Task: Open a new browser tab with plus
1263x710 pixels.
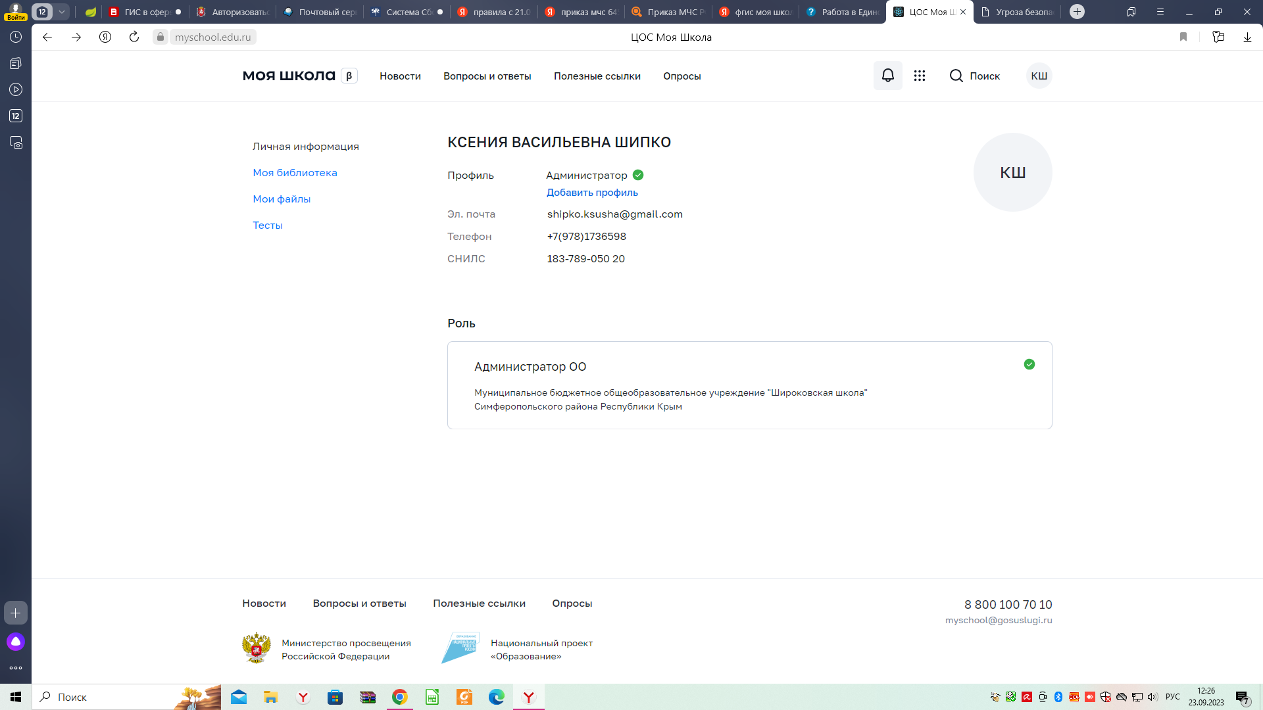Action: (1077, 12)
